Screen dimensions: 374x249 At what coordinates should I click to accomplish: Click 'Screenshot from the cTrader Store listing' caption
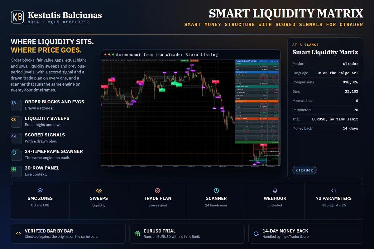coord(167,54)
